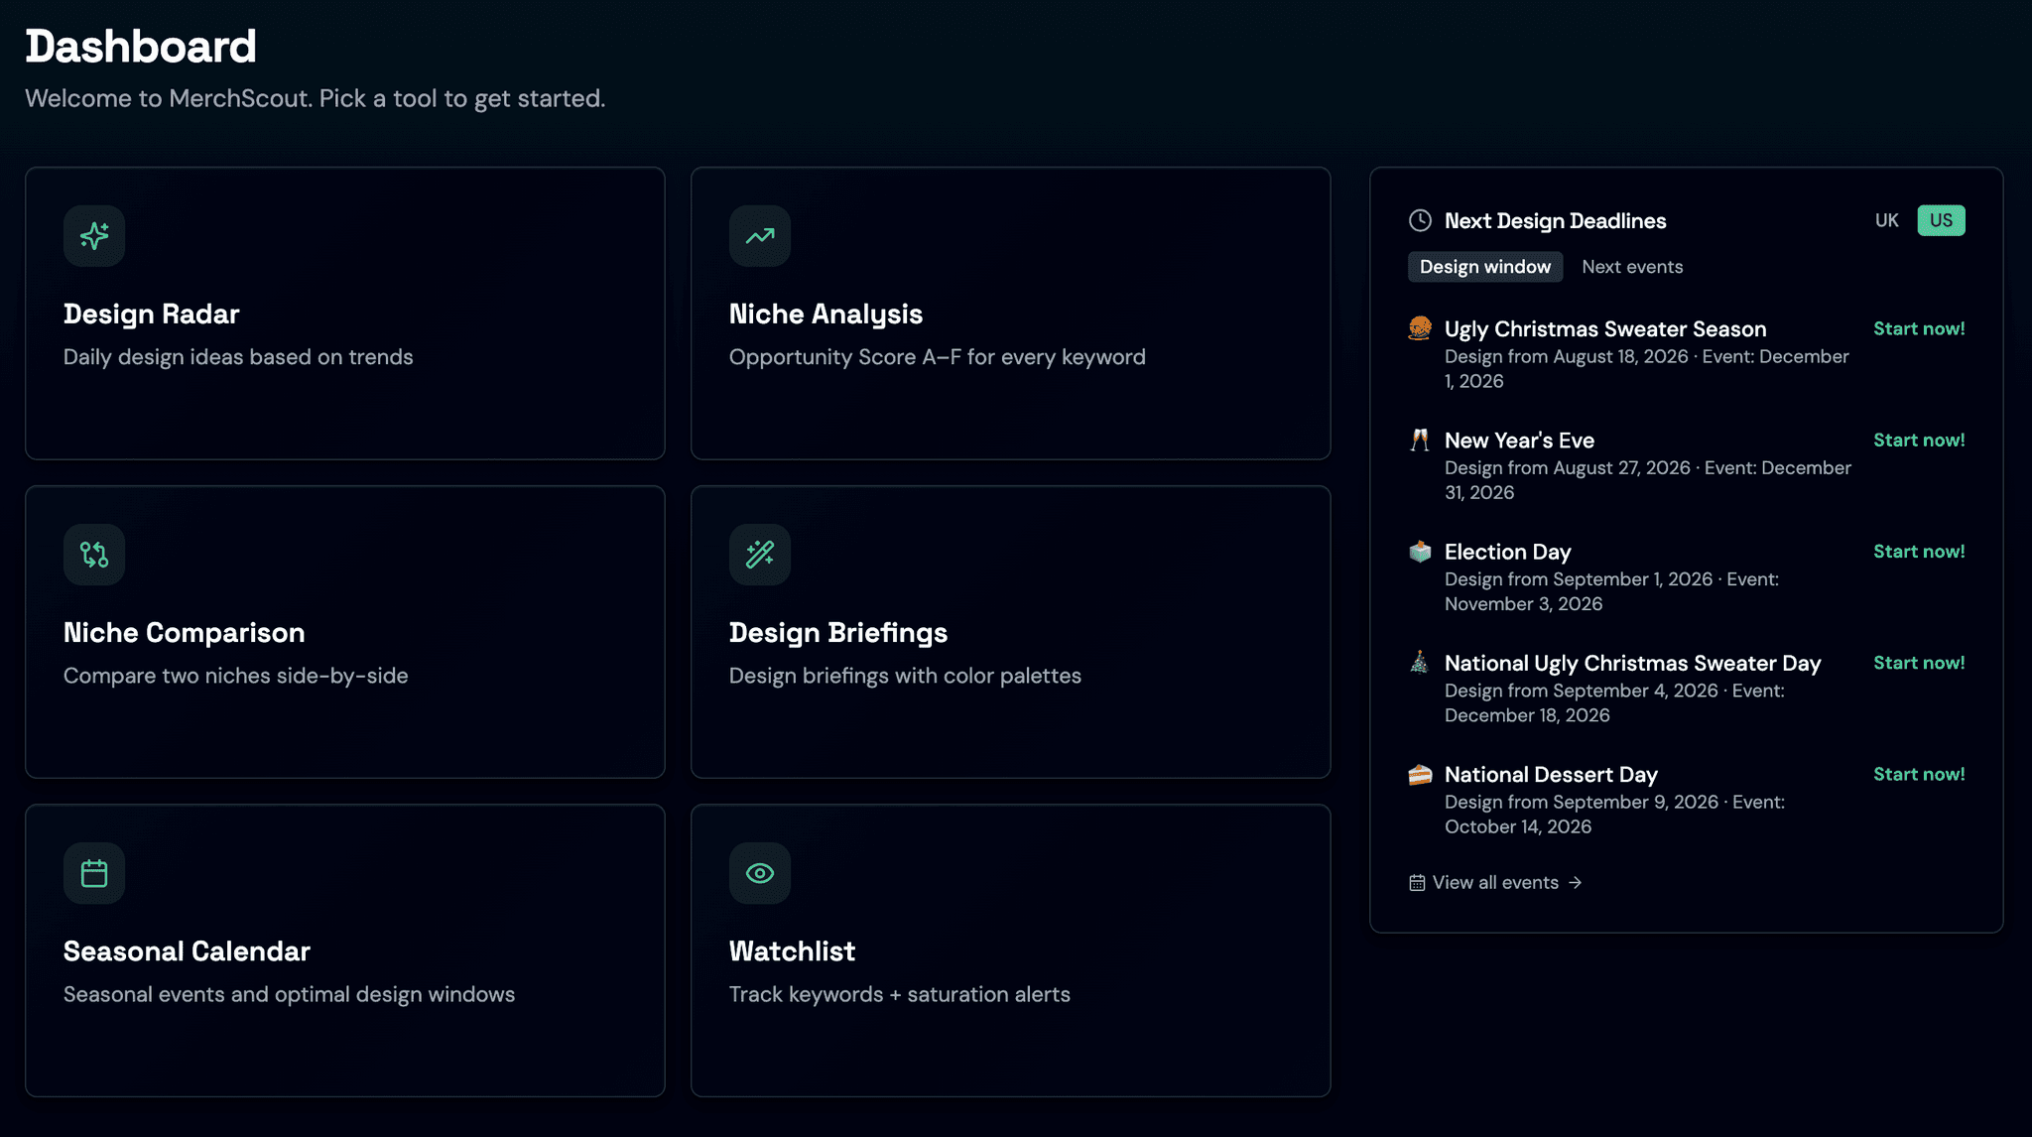Click the National Ugly Christmas Sweater Day tree icon

click(x=1420, y=662)
